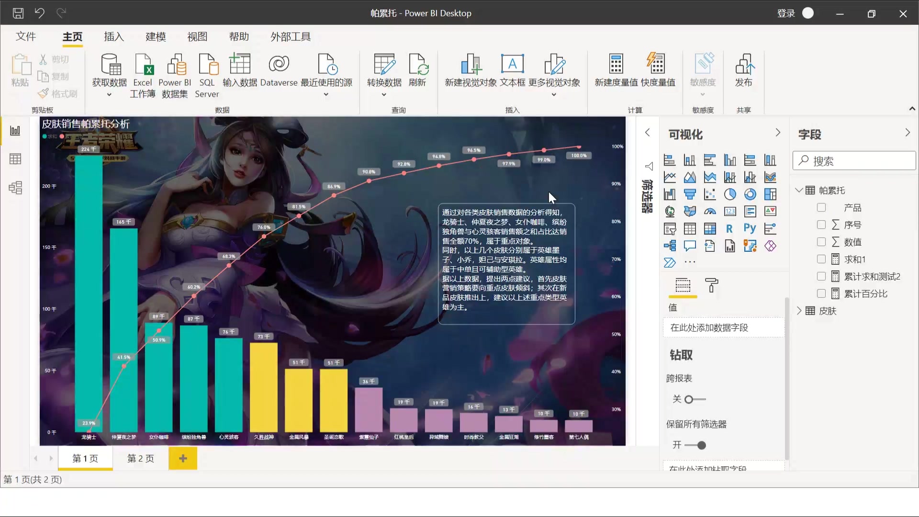The height and width of the screenshot is (517, 919).
Task: Add a new report page
Action: pos(183,459)
